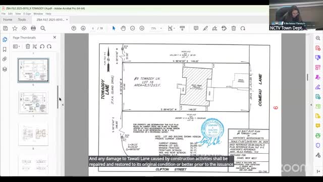The height and width of the screenshot is (182, 323).
Task: Click the page number input field
Action: pos(93,28)
